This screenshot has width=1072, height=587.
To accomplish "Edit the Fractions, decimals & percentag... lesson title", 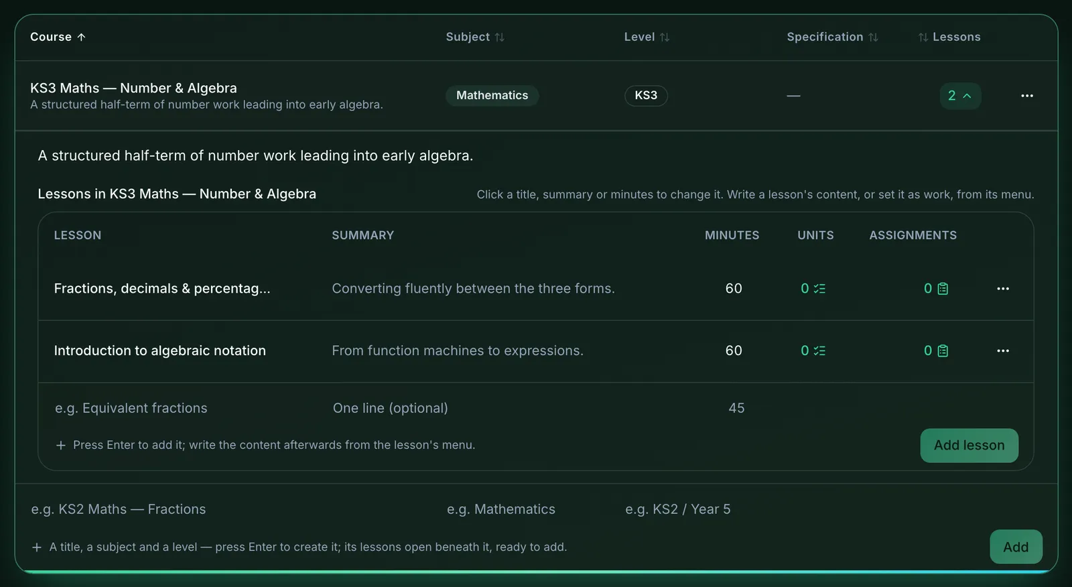I will [x=162, y=289].
